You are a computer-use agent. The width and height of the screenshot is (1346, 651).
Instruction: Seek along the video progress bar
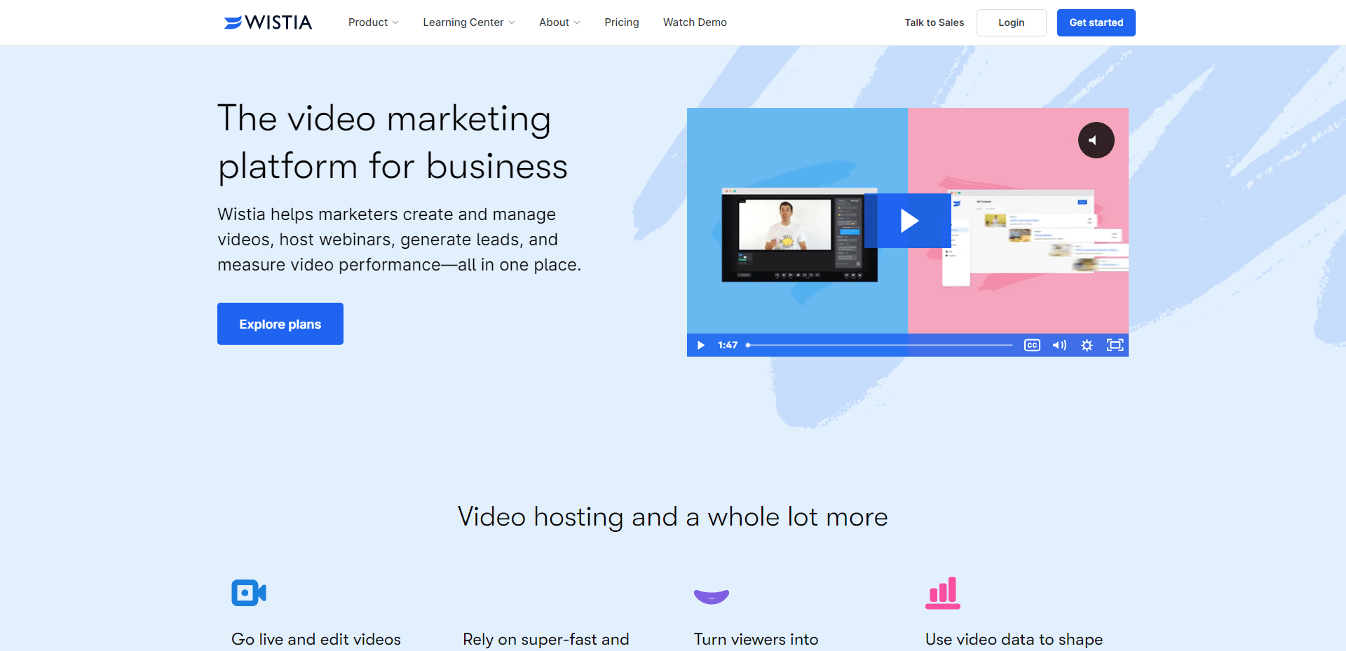(x=879, y=345)
